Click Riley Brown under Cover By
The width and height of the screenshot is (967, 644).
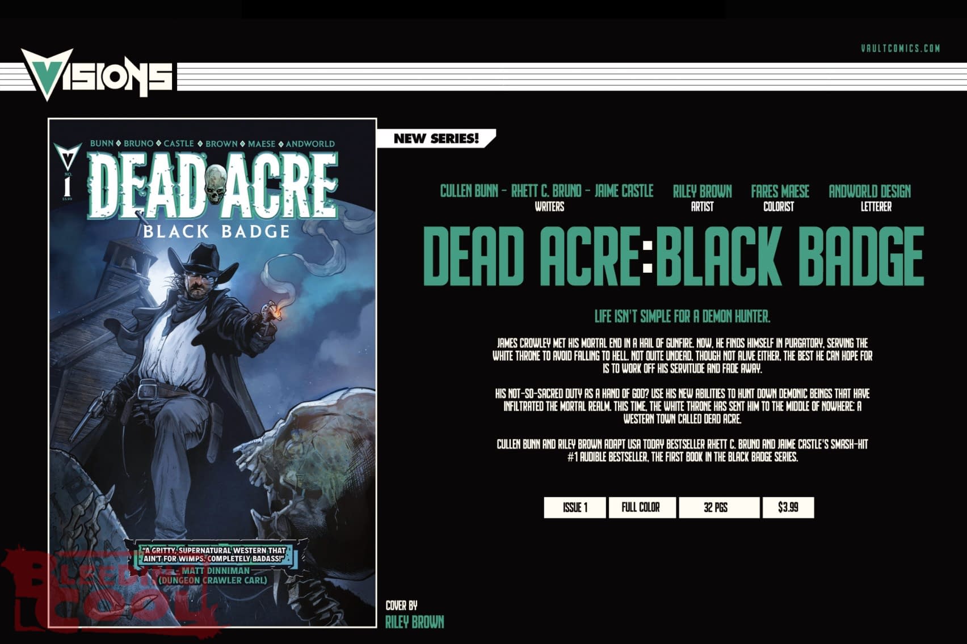tap(414, 622)
